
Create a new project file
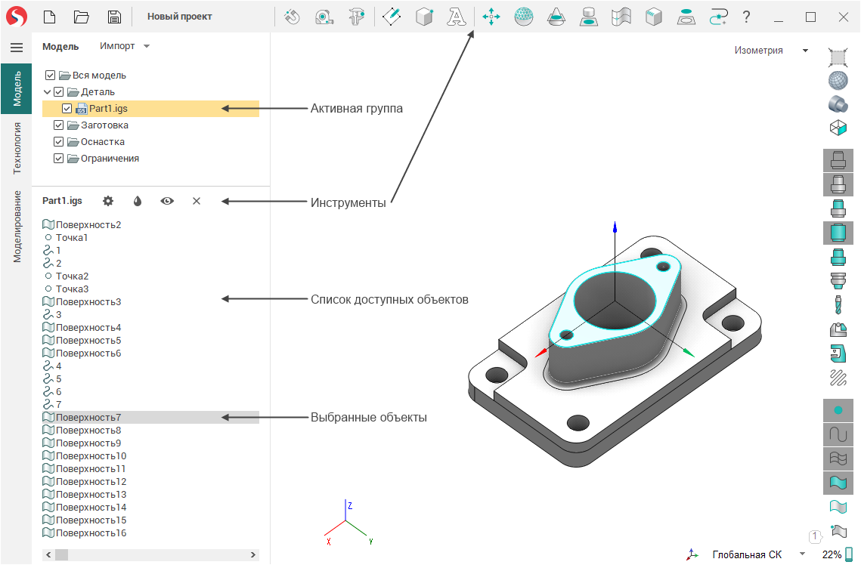point(49,17)
